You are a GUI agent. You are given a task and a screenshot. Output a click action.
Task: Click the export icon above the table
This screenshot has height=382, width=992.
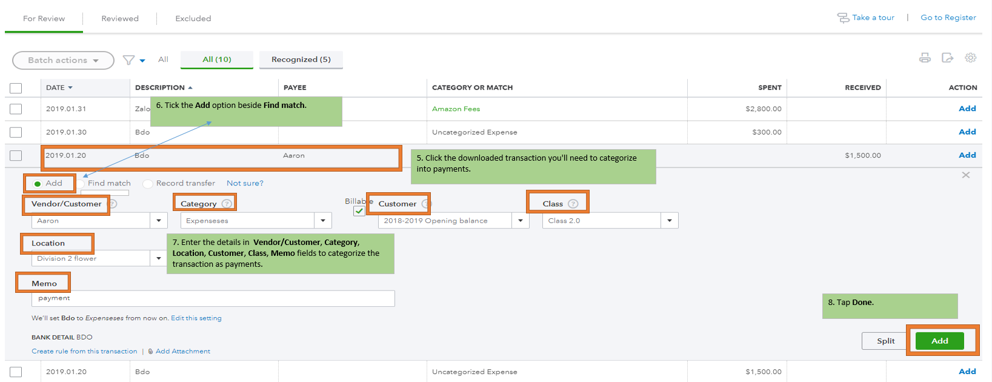pos(948,58)
